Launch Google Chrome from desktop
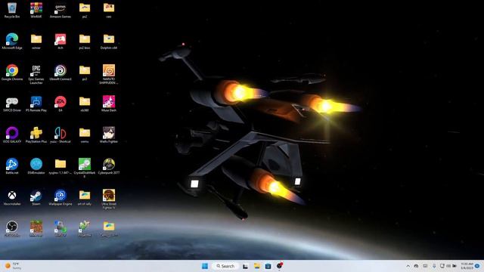 [x=12, y=73]
